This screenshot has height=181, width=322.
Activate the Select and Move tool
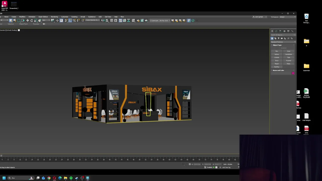[27, 21]
